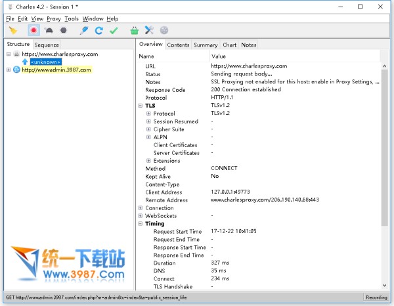This screenshot has height=306, width=394.
Task: Click the broom Clear Session icon
Action: tap(13, 30)
